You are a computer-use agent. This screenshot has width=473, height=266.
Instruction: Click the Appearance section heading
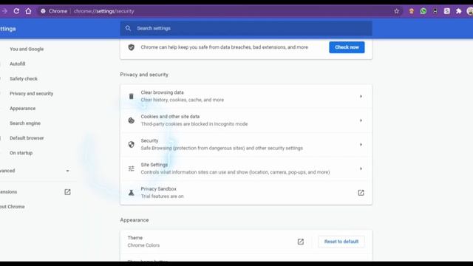coord(135,220)
